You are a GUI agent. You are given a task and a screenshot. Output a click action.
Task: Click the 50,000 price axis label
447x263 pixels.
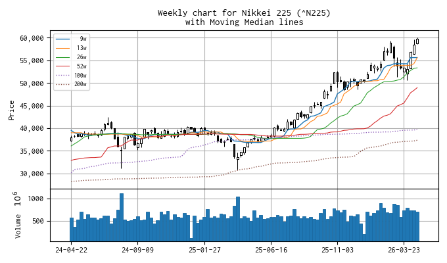32,84
